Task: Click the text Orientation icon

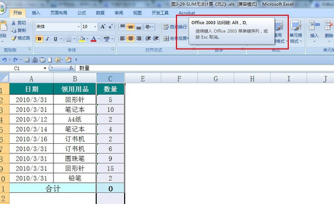Action: pyautogui.click(x=148, y=27)
